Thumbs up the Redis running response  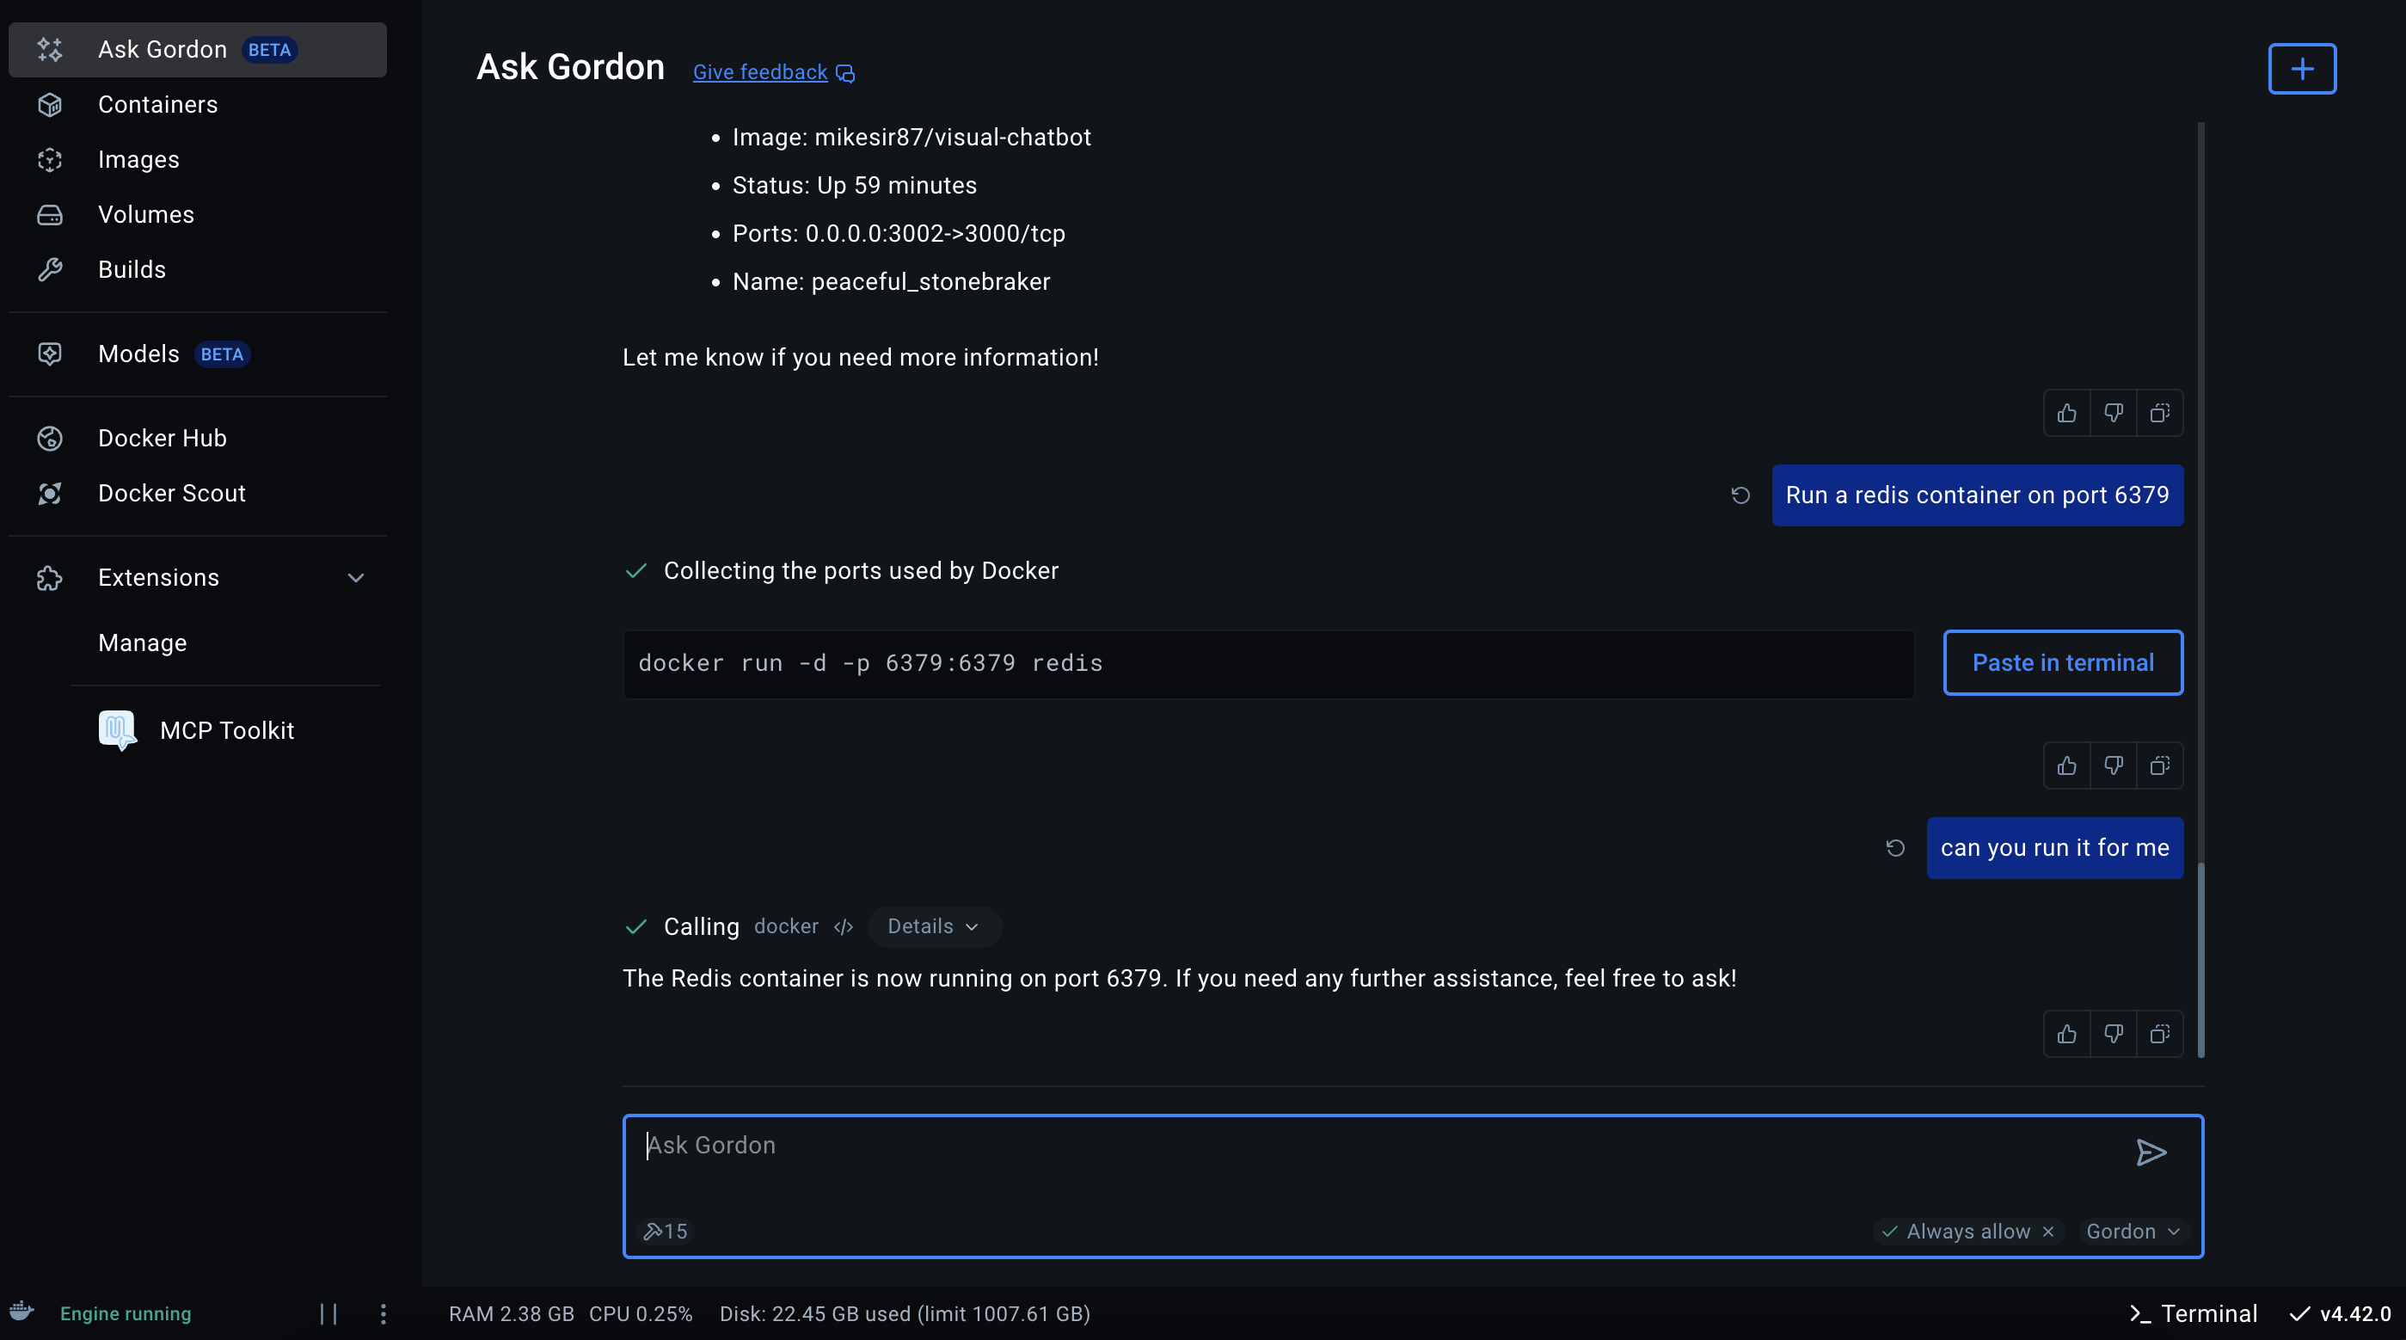(x=2067, y=1035)
